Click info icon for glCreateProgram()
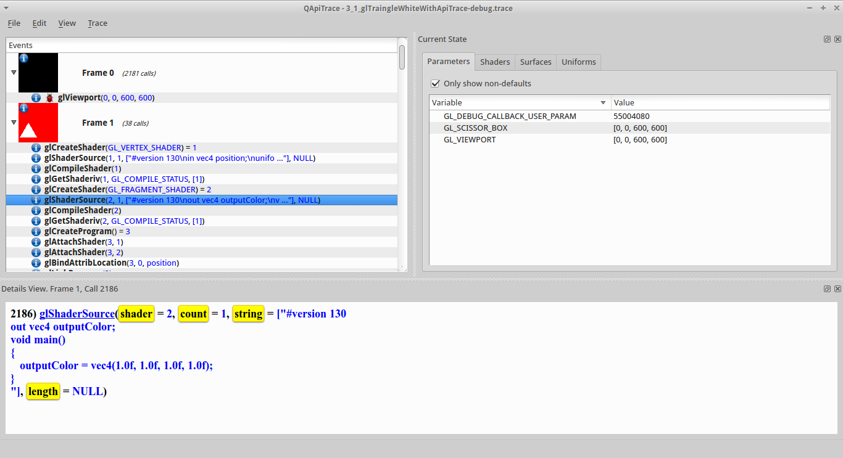This screenshot has height=458, width=843. pyautogui.click(x=36, y=231)
